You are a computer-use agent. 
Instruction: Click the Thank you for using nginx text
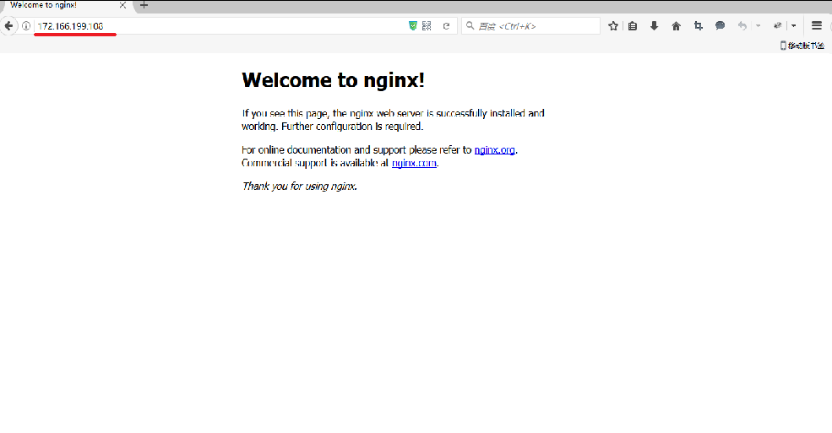click(300, 187)
